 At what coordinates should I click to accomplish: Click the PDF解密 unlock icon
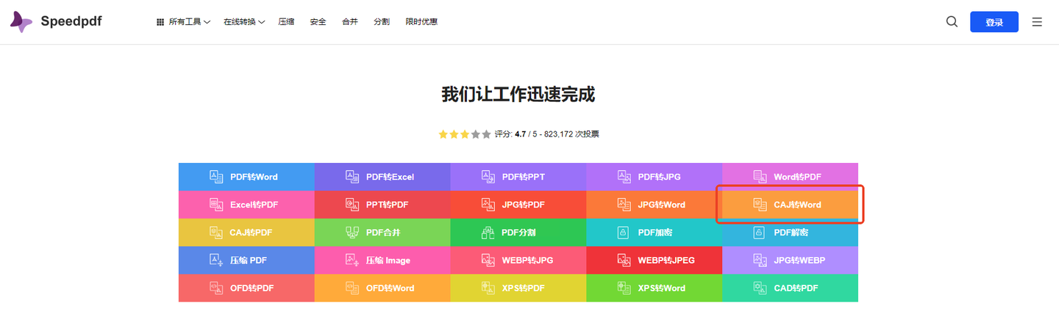[x=760, y=233]
